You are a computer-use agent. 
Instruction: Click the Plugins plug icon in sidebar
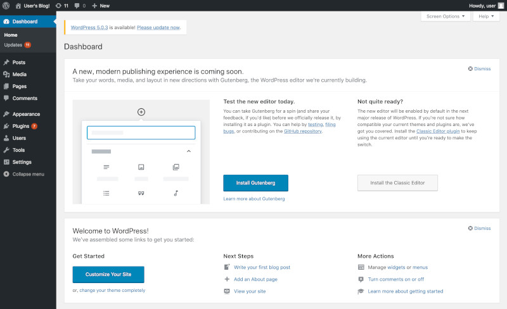click(x=6, y=126)
